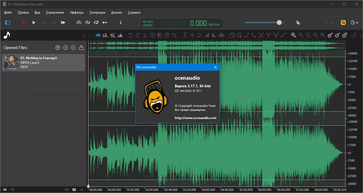This screenshot has width=363, height=193.
Task: Click the red Record button
Action: [24, 23]
